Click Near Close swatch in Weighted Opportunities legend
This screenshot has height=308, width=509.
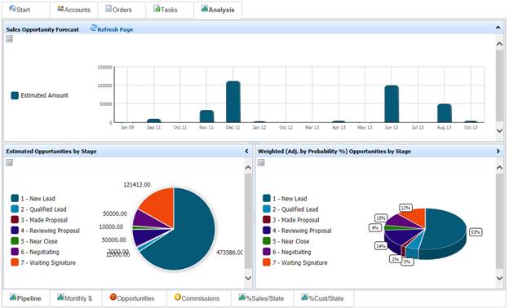point(267,241)
